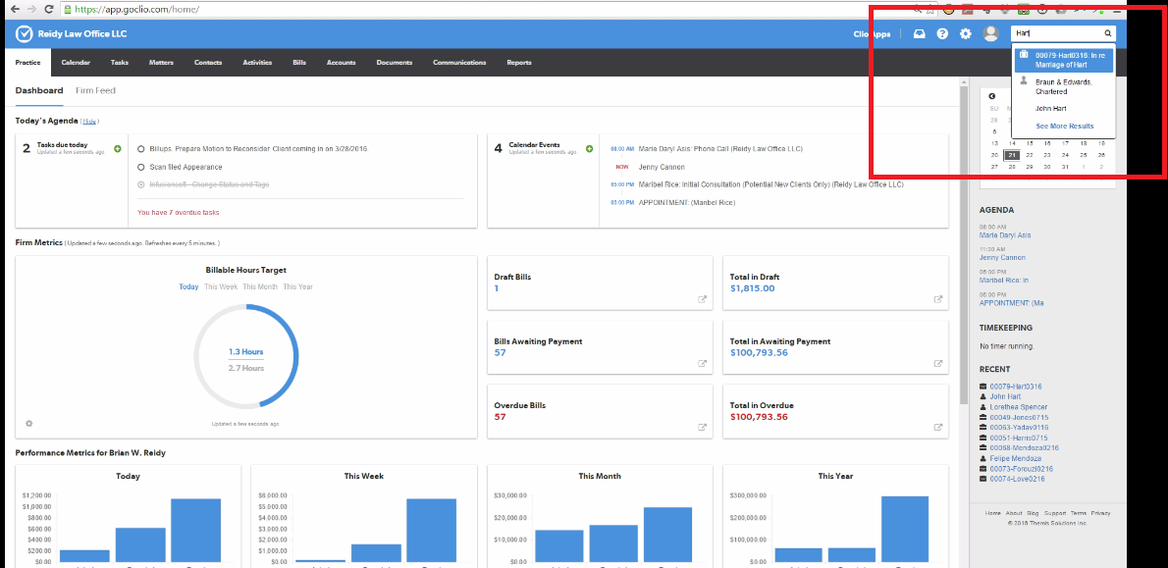
Task: Open the Matters navigation menu
Action: pos(160,61)
